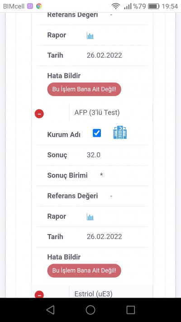Select the Estriol (uE3) row title

(x=93, y=294)
